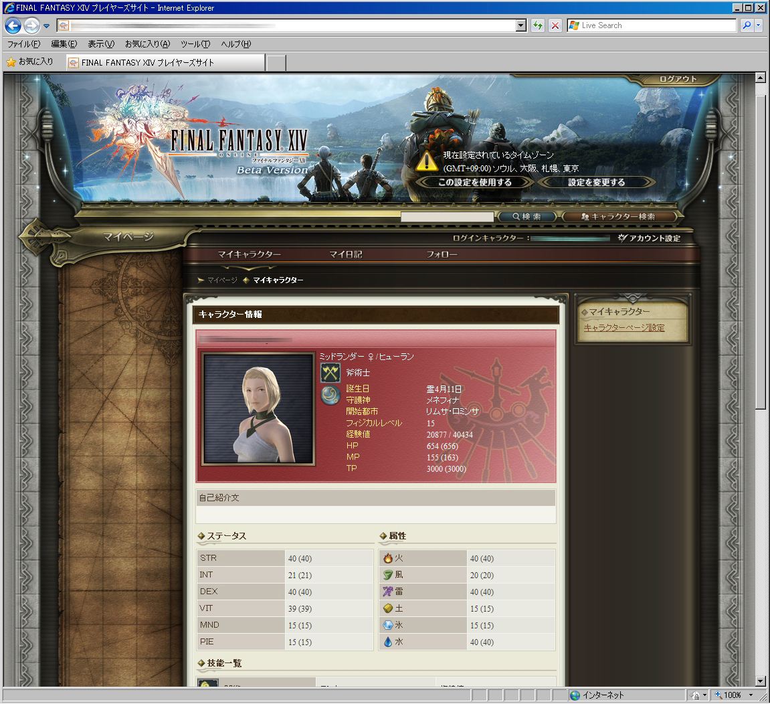The image size is (770, 704).
Task: Click the wind 風 element icon
Action: [388, 575]
